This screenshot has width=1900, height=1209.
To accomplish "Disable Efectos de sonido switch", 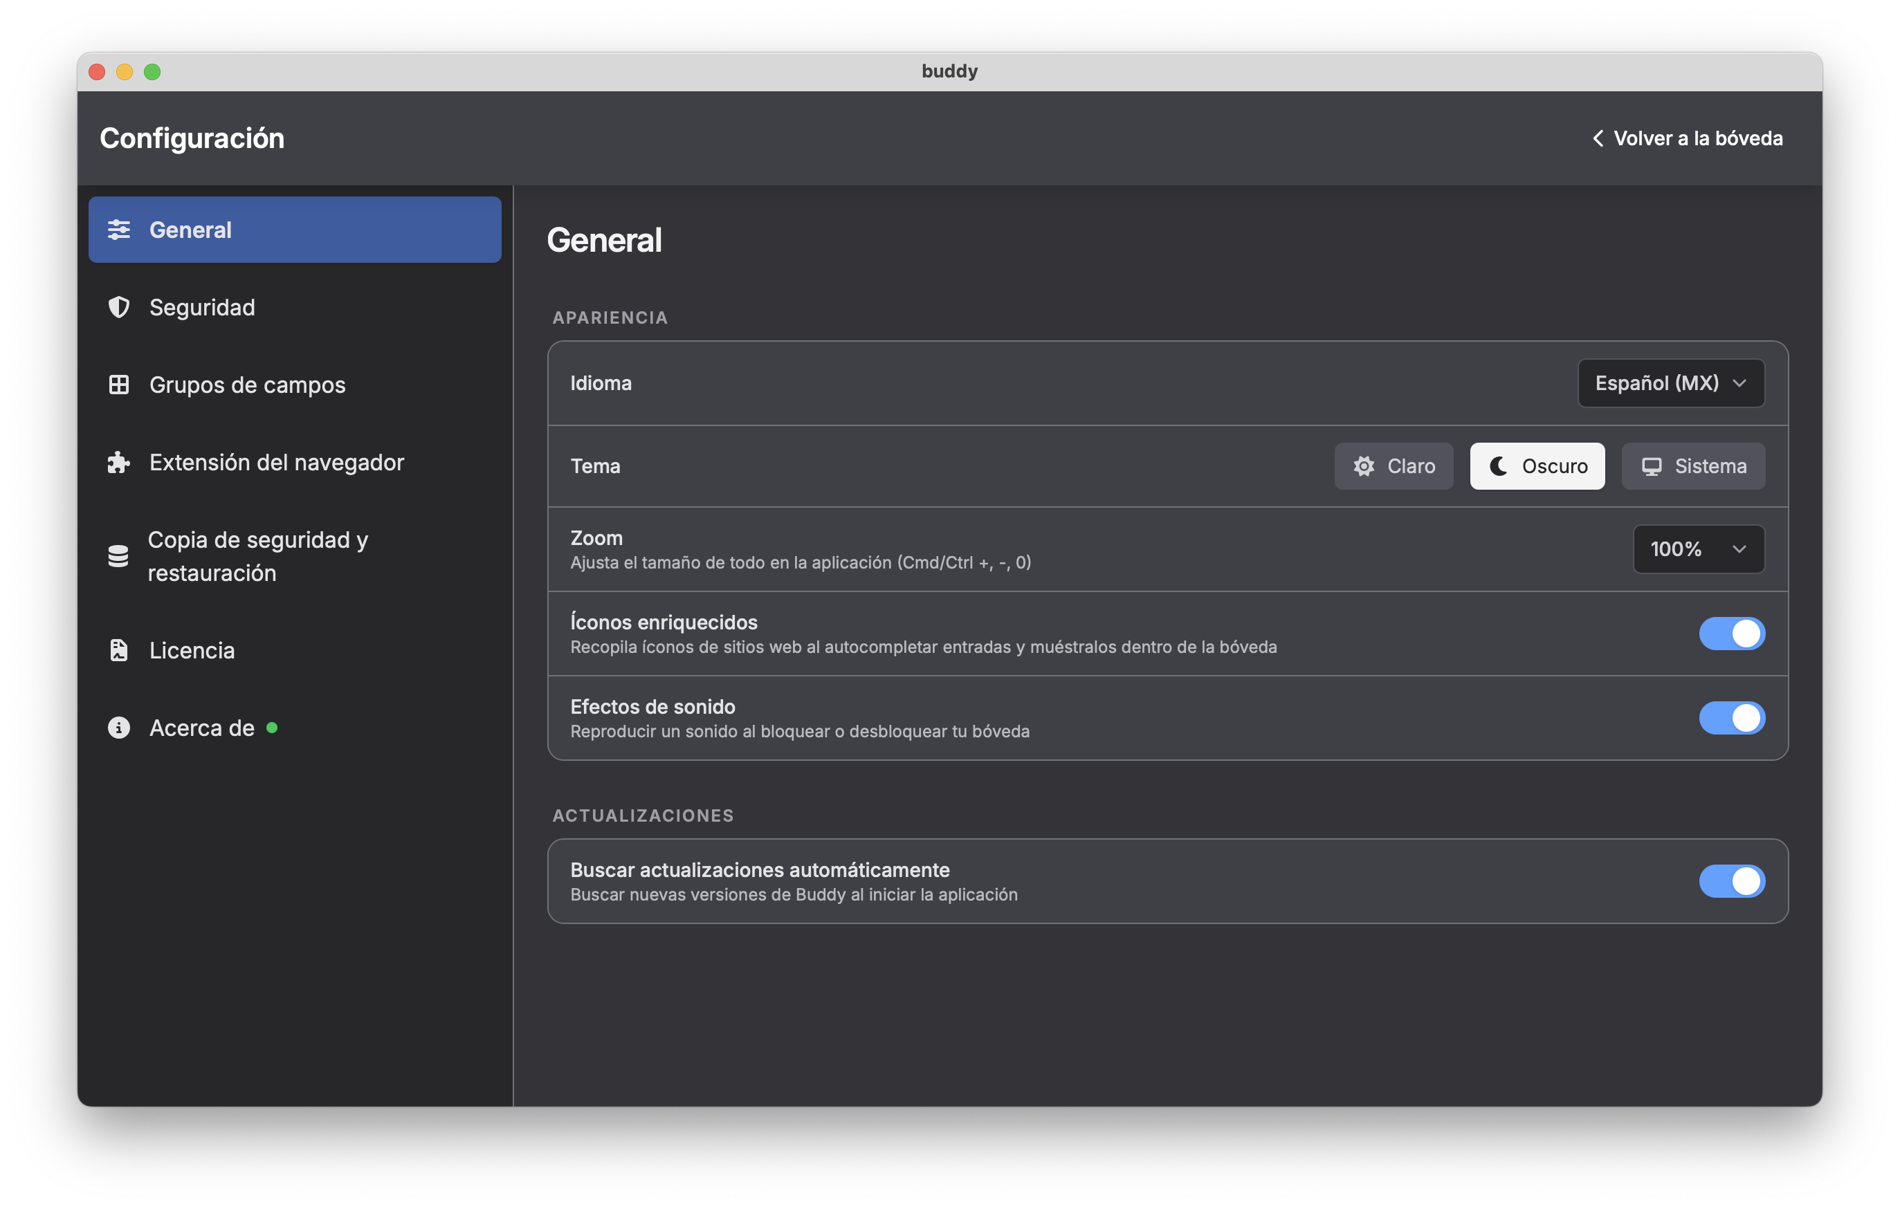I will point(1732,718).
